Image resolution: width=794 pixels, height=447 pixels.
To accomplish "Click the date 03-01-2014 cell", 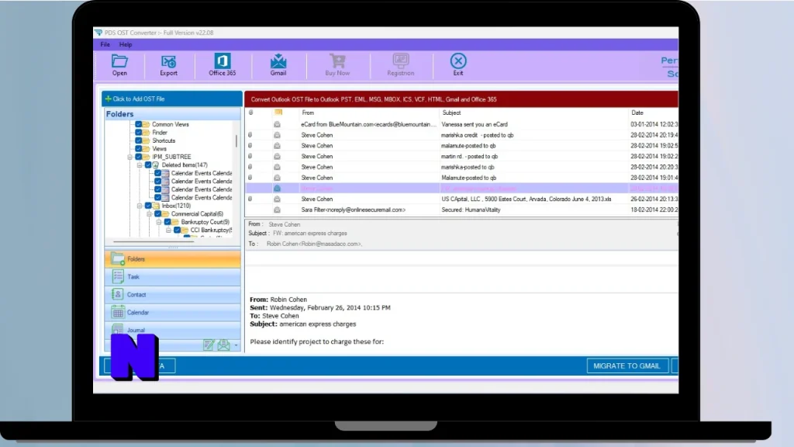I will pyautogui.click(x=654, y=124).
